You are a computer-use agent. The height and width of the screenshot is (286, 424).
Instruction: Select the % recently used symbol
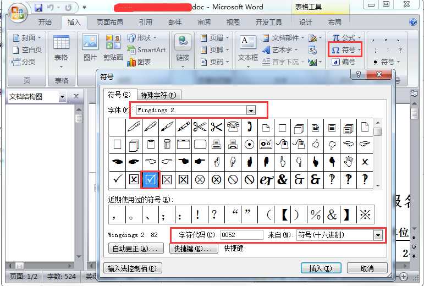tap(315, 215)
